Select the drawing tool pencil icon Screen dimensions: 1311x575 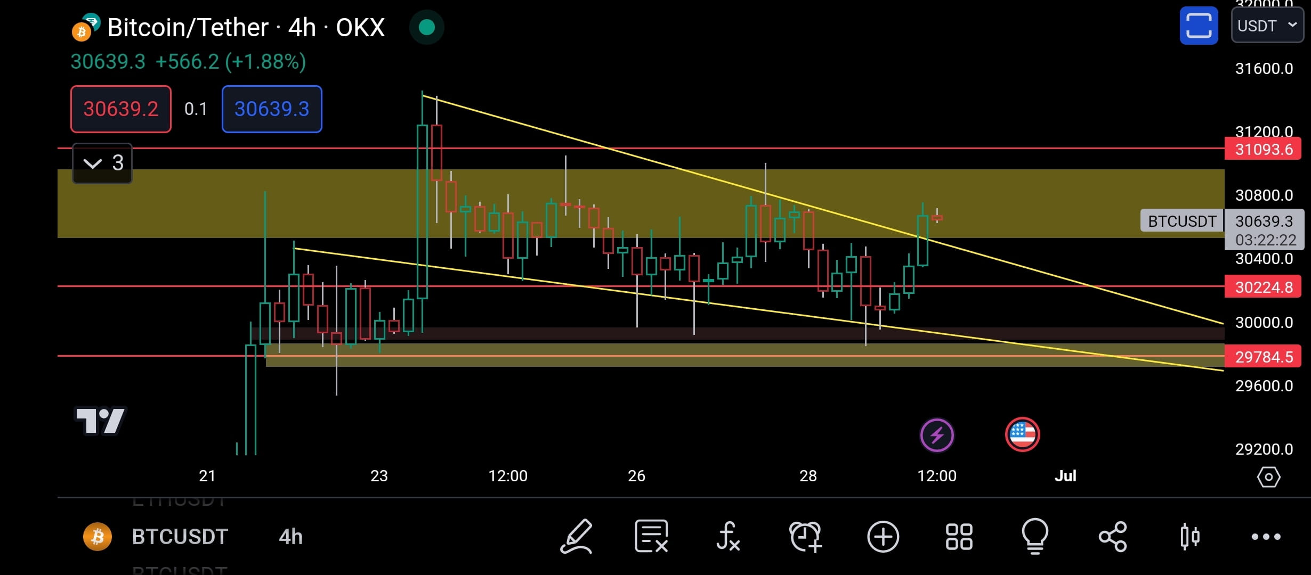(576, 537)
